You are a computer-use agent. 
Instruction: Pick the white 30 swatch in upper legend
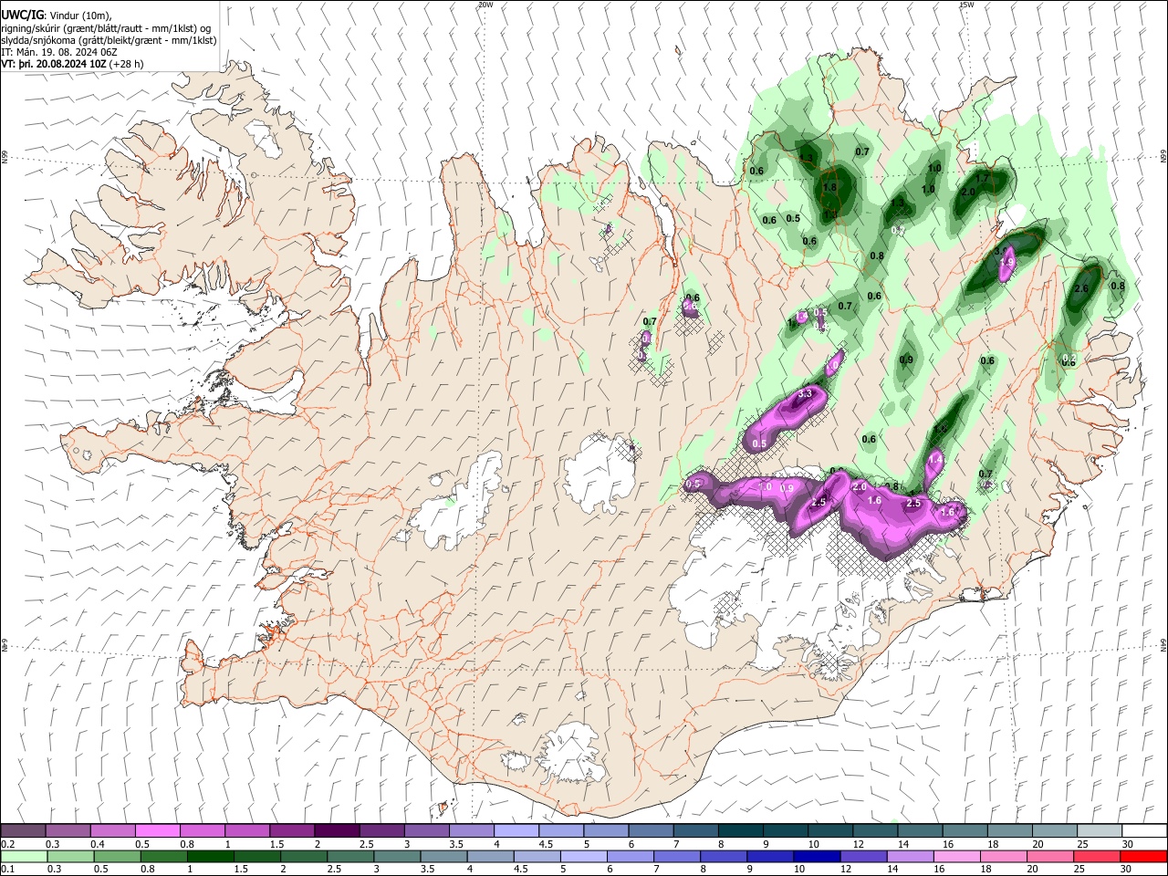click(1143, 830)
